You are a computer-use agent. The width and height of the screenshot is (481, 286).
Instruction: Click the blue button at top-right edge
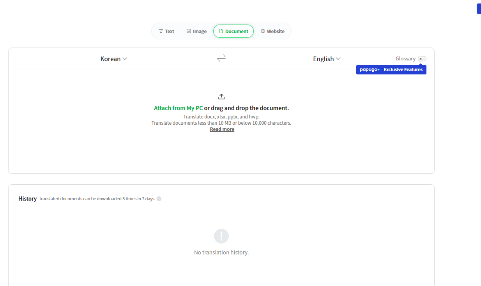[479, 9]
